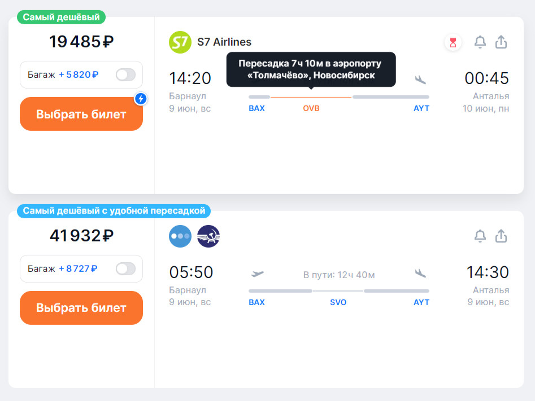Click the "Самый дешёвый" green label
Screen dimensions: 535x401
[62, 17]
